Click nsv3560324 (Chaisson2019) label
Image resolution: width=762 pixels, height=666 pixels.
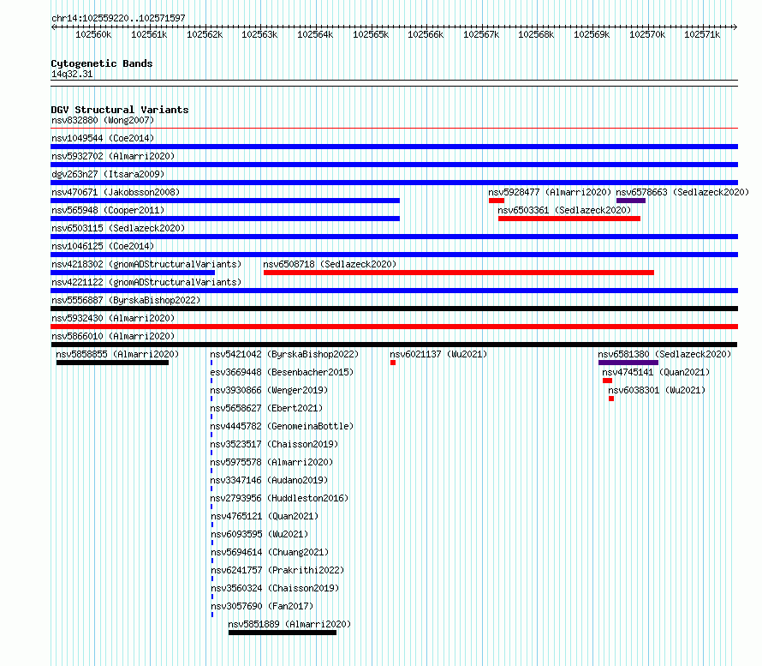coord(275,588)
